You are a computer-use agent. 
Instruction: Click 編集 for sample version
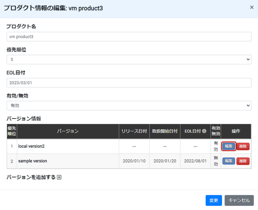229,161
